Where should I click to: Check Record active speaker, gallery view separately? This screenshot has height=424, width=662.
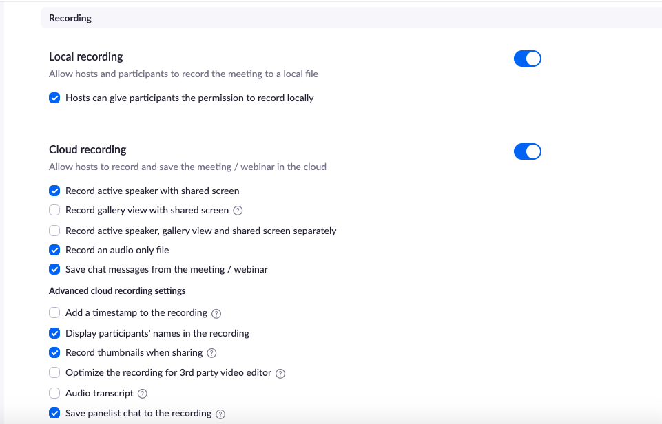(x=54, y=231)
